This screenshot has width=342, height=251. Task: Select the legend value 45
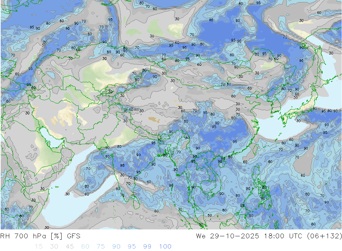(x=69, y=247)
